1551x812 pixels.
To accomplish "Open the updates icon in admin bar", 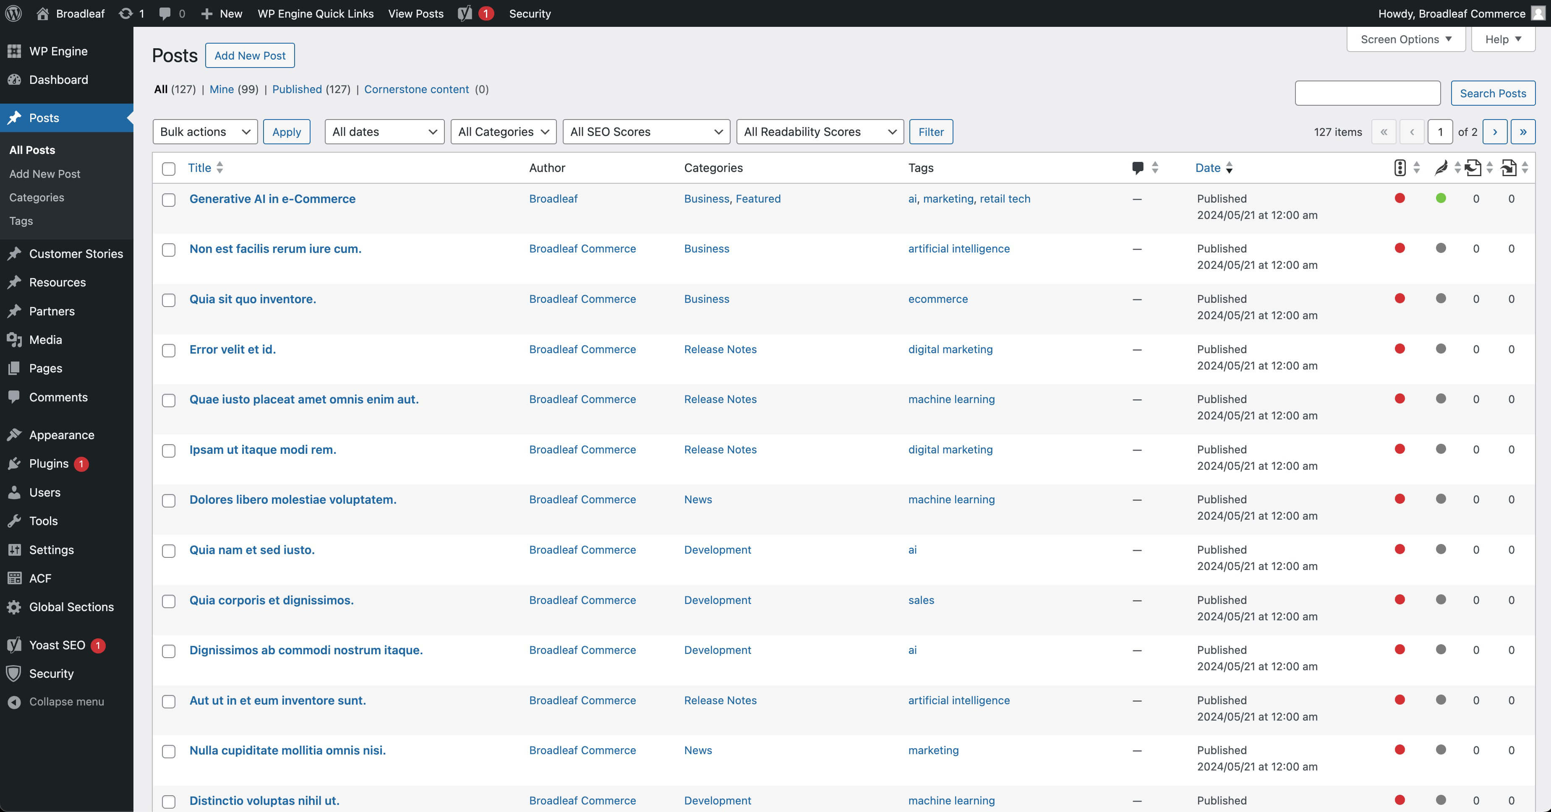I will pyautogui.click(x=125, y=13).
